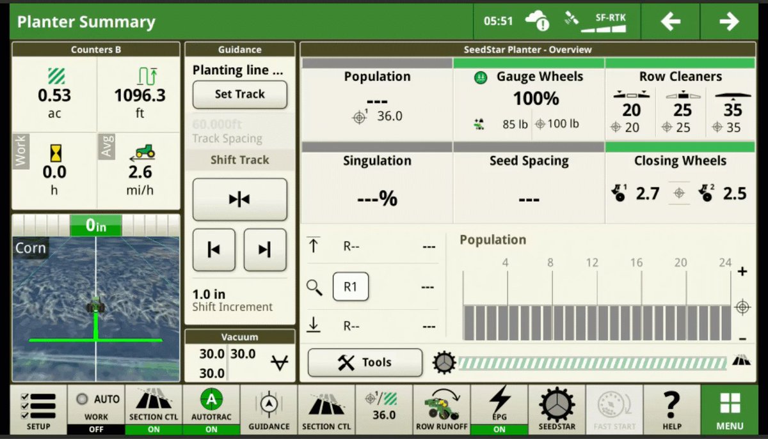
Task: Open the Population tile
Action: [377, 99]
